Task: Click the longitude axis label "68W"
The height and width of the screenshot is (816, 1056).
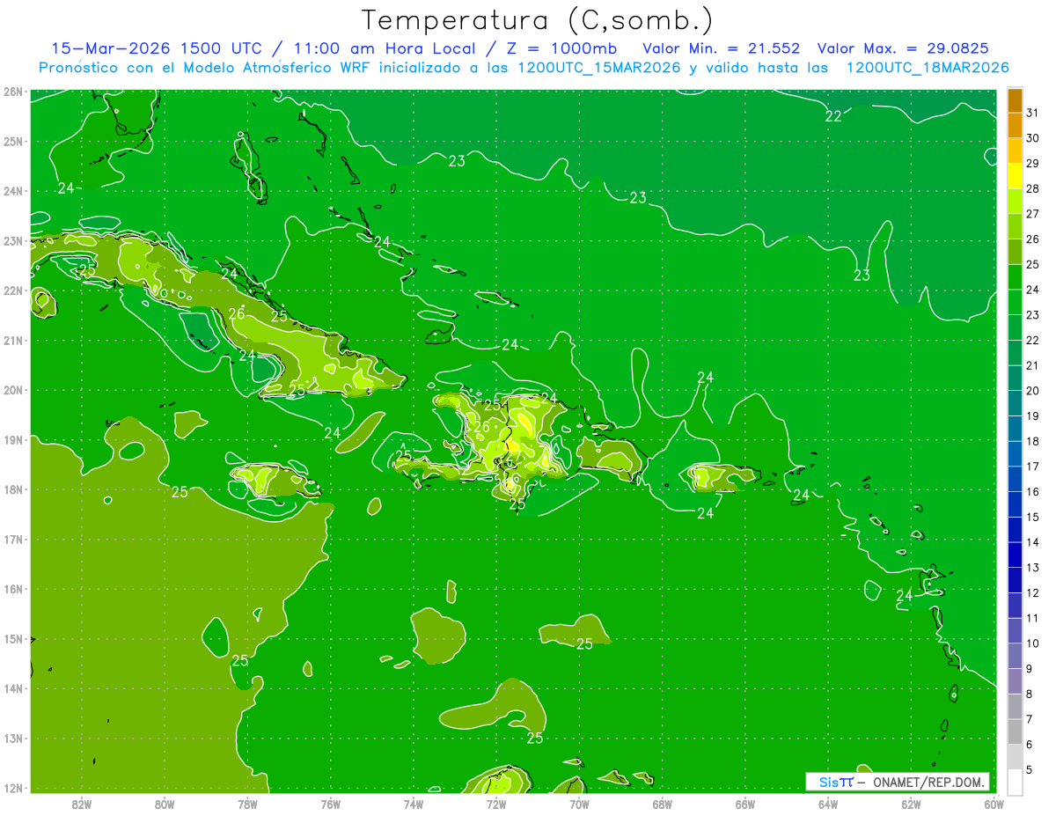Action: point(662,804)
